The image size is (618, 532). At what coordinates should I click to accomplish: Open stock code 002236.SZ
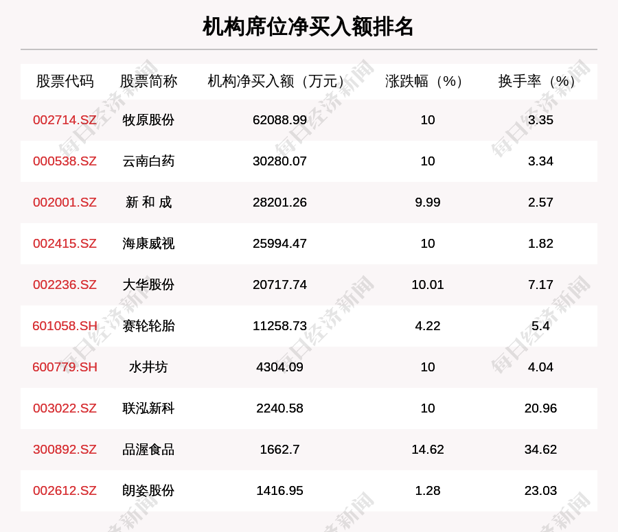coord(65,284)
